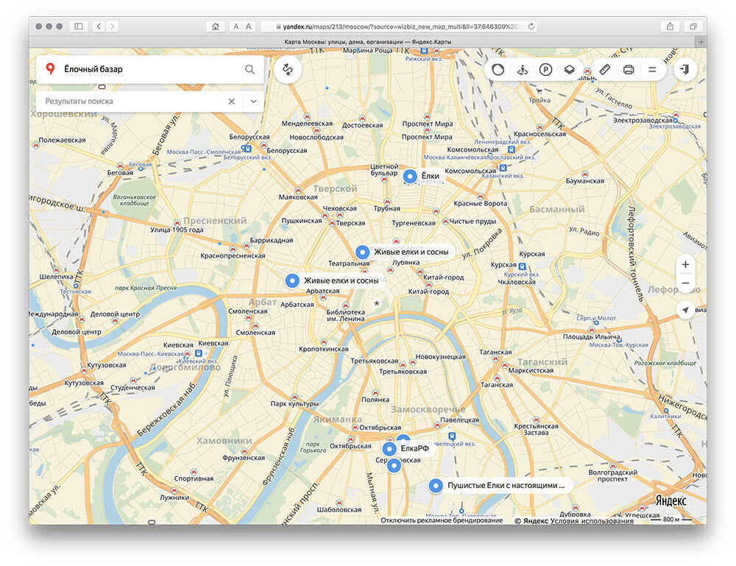Open Условия использования link
Viewport: 736px width, 566px height.
(x=592, y=520)
